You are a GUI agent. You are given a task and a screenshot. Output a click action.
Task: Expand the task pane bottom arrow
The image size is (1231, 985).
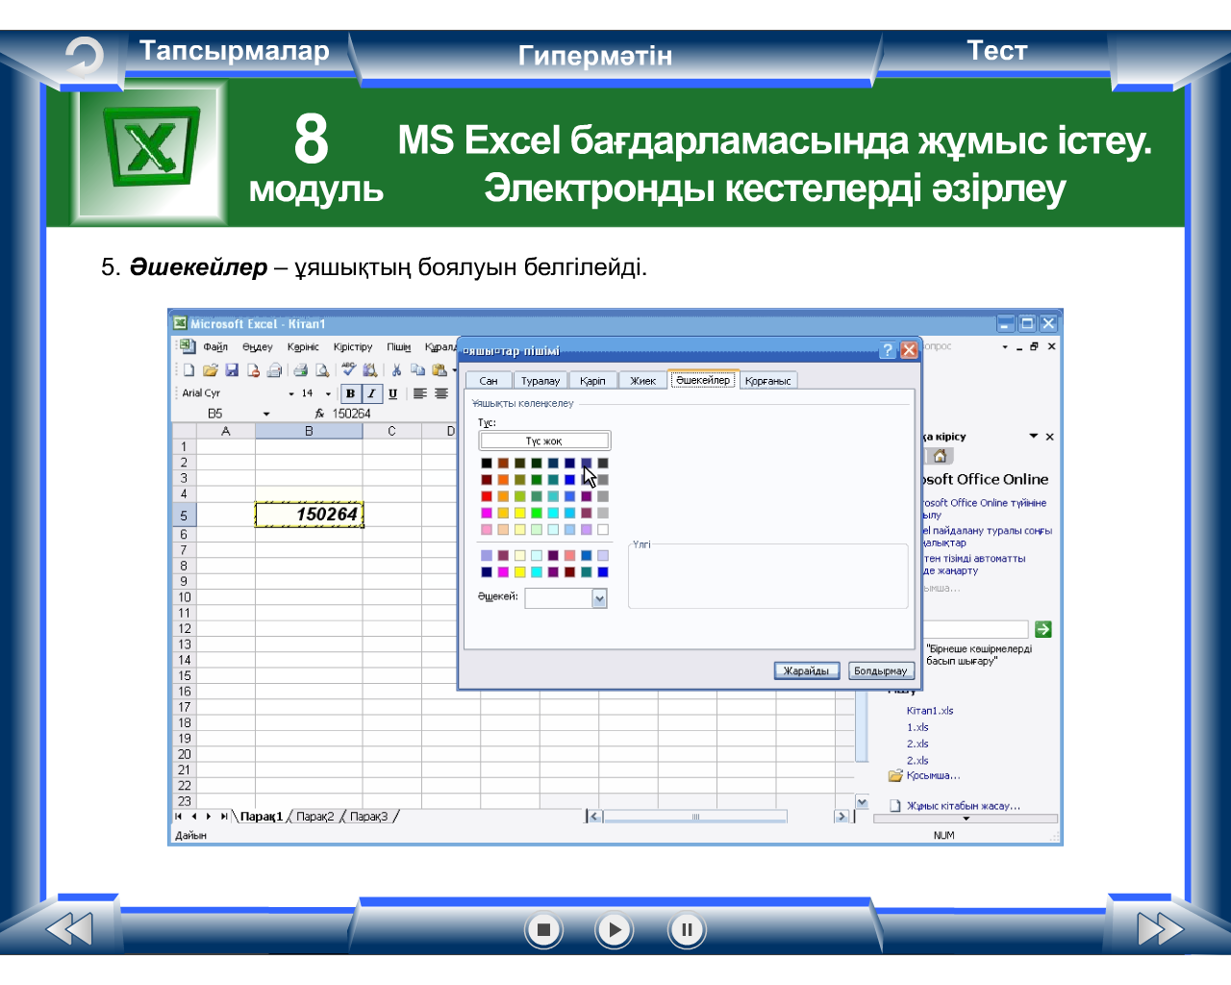click(967, 819)
